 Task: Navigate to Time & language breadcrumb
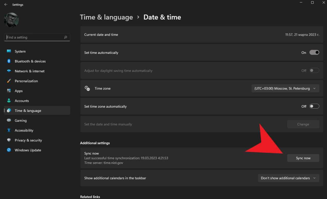pos(106,17)
